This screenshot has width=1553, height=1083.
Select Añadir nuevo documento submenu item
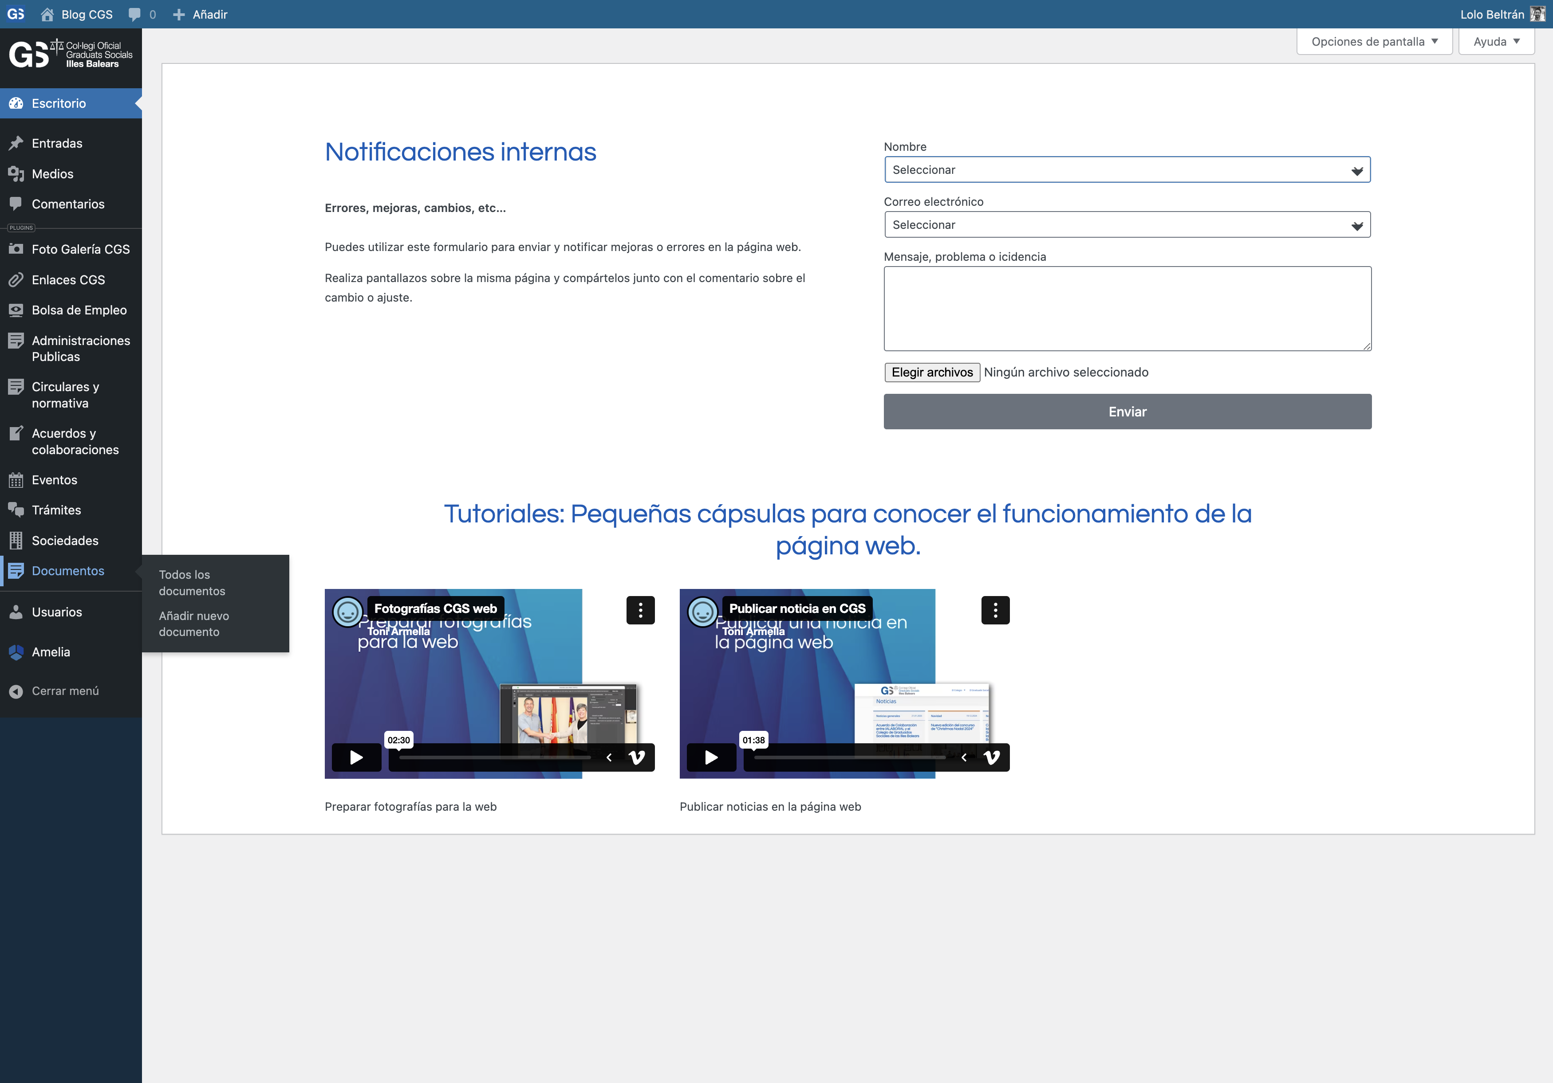click(194, 624)
